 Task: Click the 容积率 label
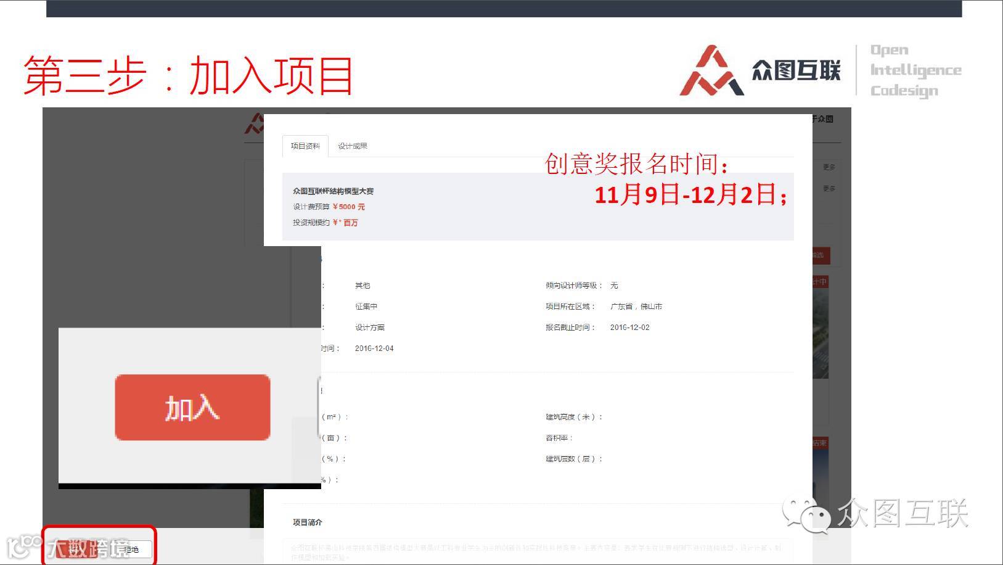tap(559, 438)
